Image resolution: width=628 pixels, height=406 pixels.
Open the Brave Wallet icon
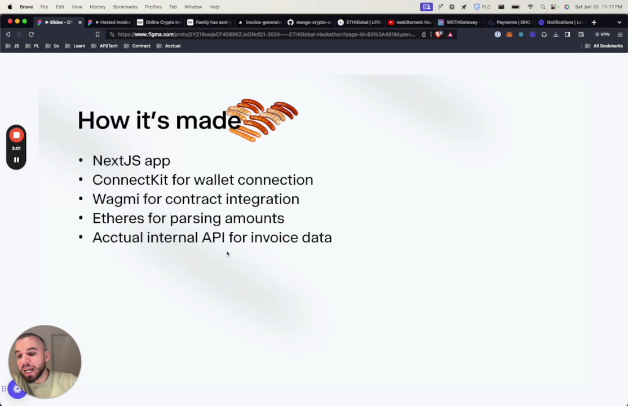point(581,34)
